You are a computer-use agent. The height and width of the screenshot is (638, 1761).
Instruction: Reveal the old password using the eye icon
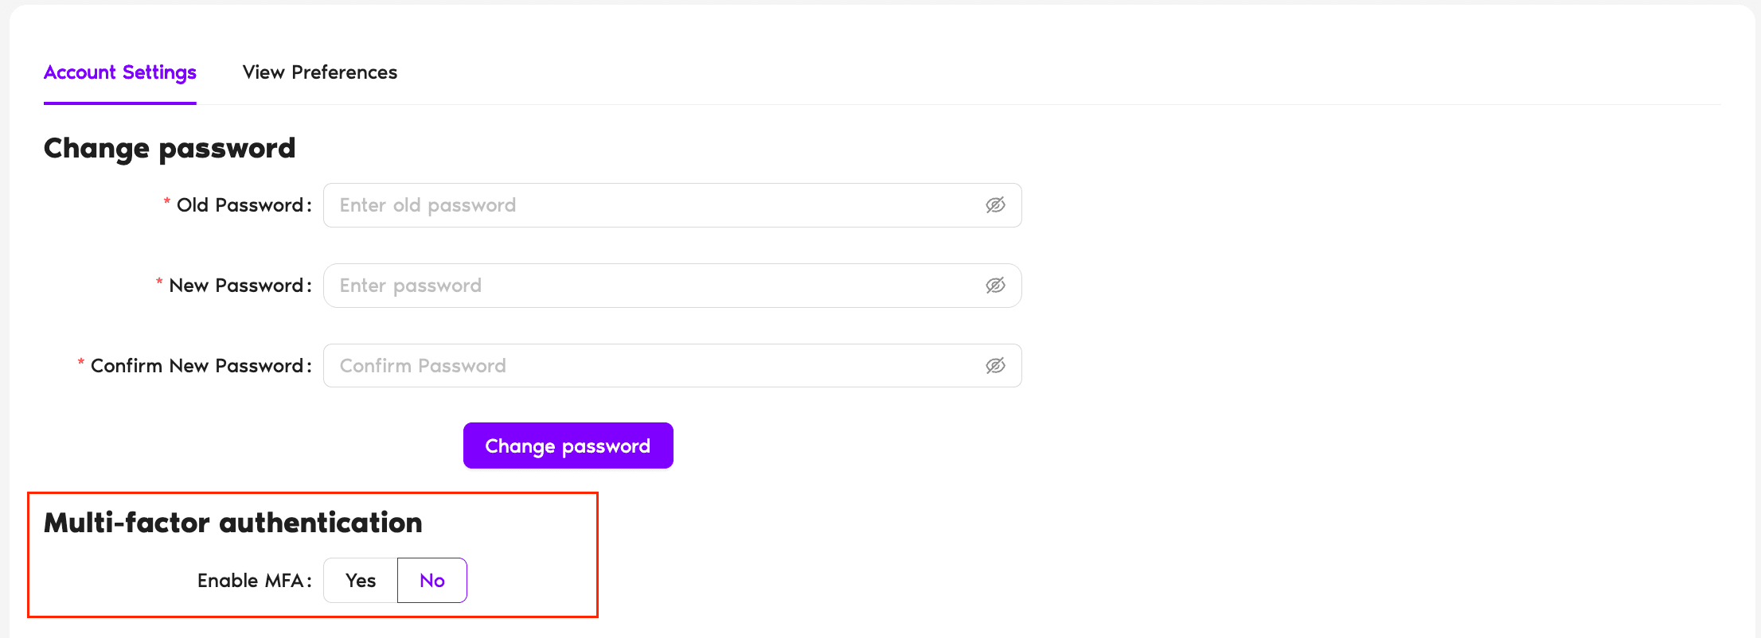pyautogui.click(x=996, y=204)
